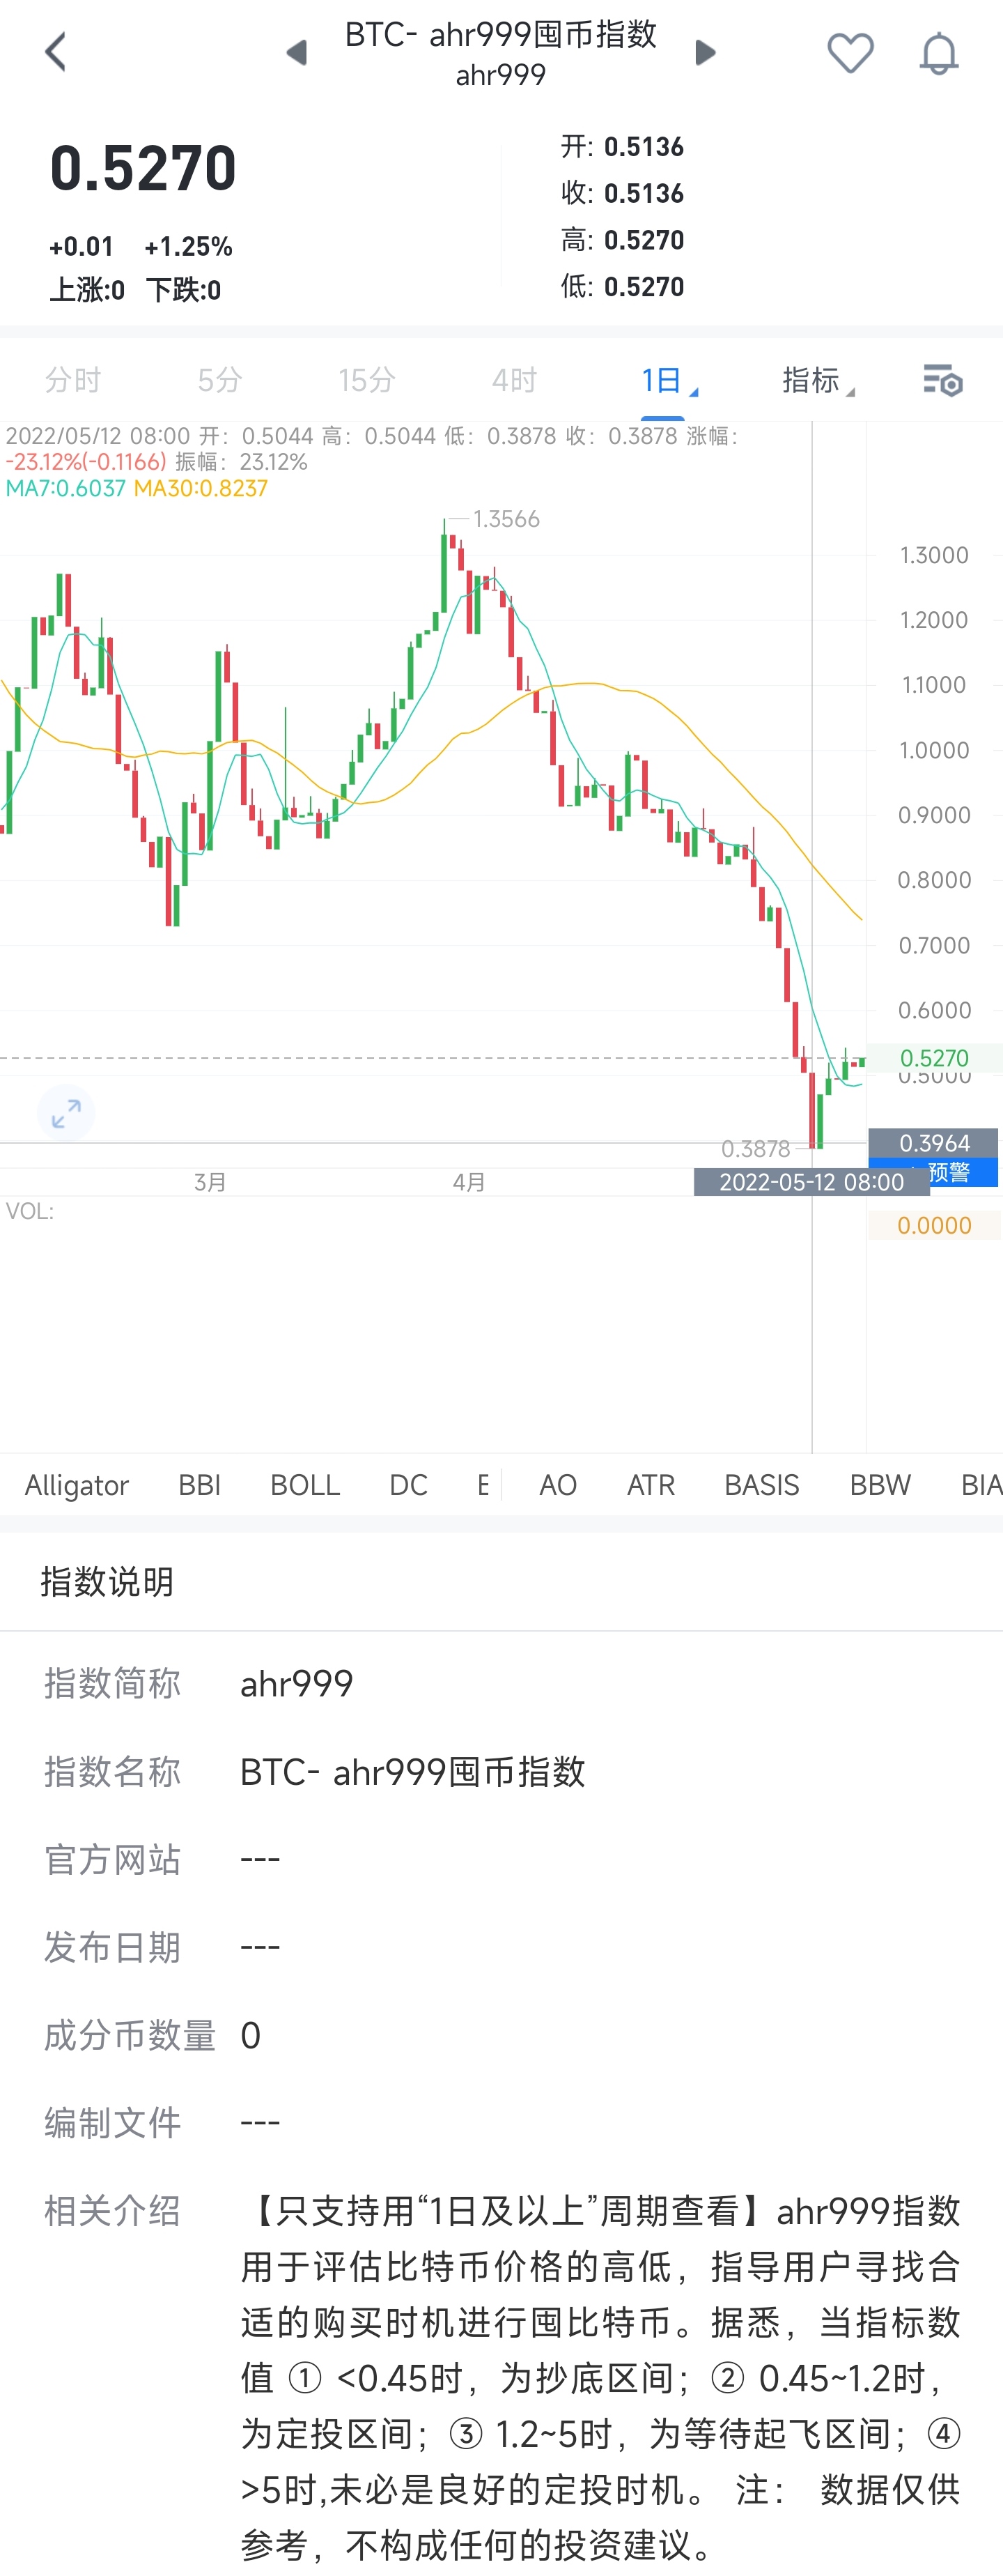
Task: Add ahr999 to favorites with heart icon
Action: 850,53
